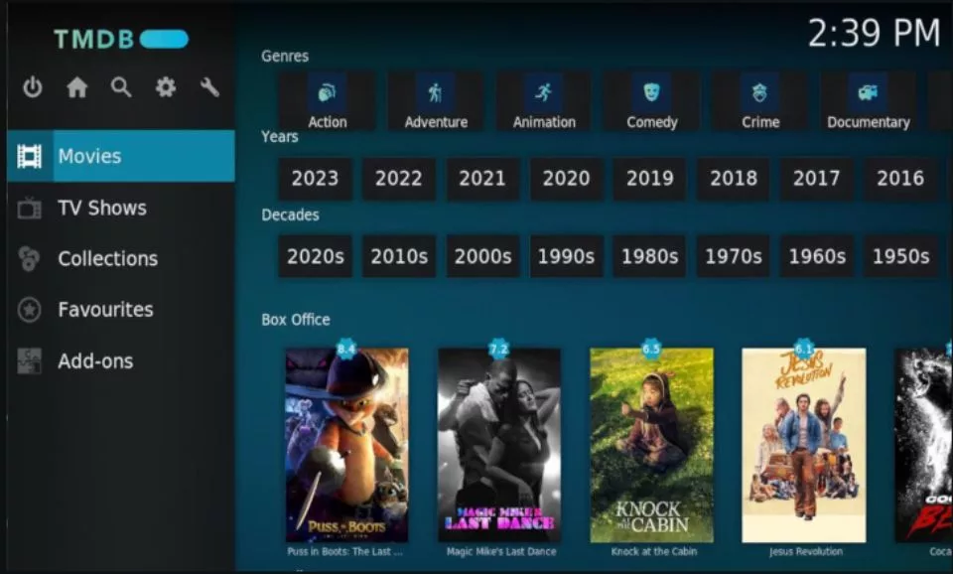Click the Documentary camera icon
953x574 pixels.
coord(868,92)
